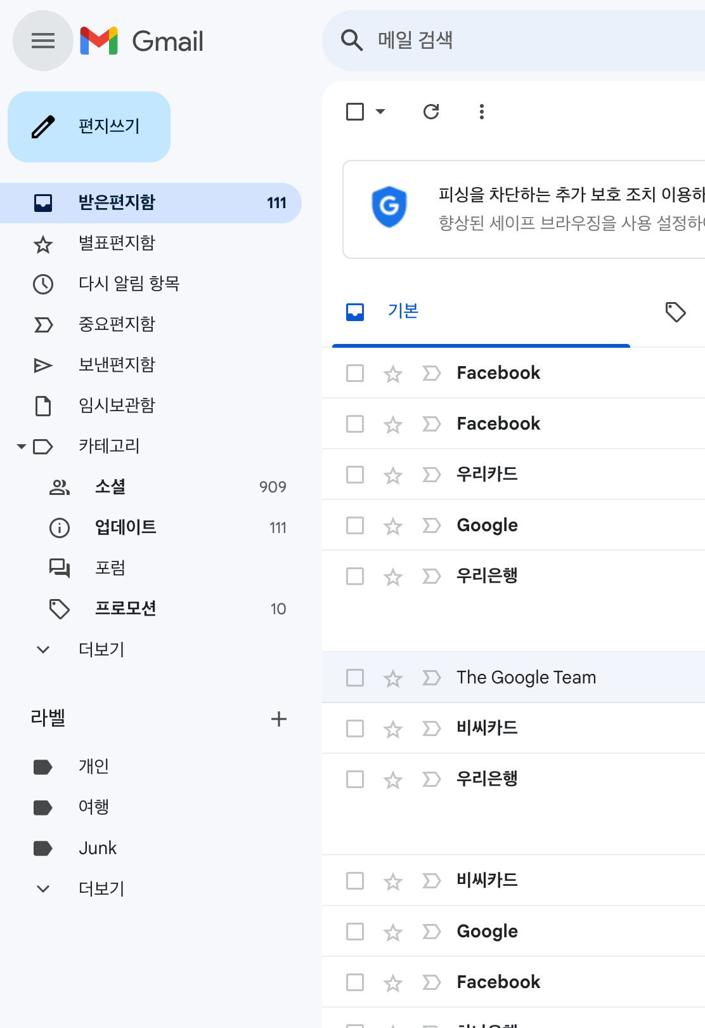Open the main menu hamburger icon
705x1028 pixels.
tap(43, 41)
